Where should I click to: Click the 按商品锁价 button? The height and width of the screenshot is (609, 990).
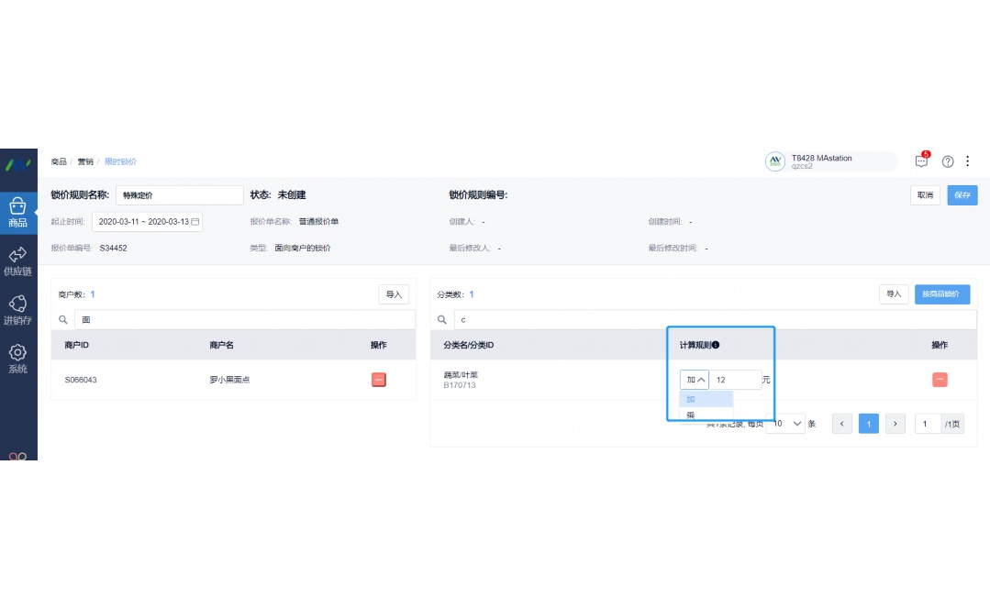(x=943, y=294)
